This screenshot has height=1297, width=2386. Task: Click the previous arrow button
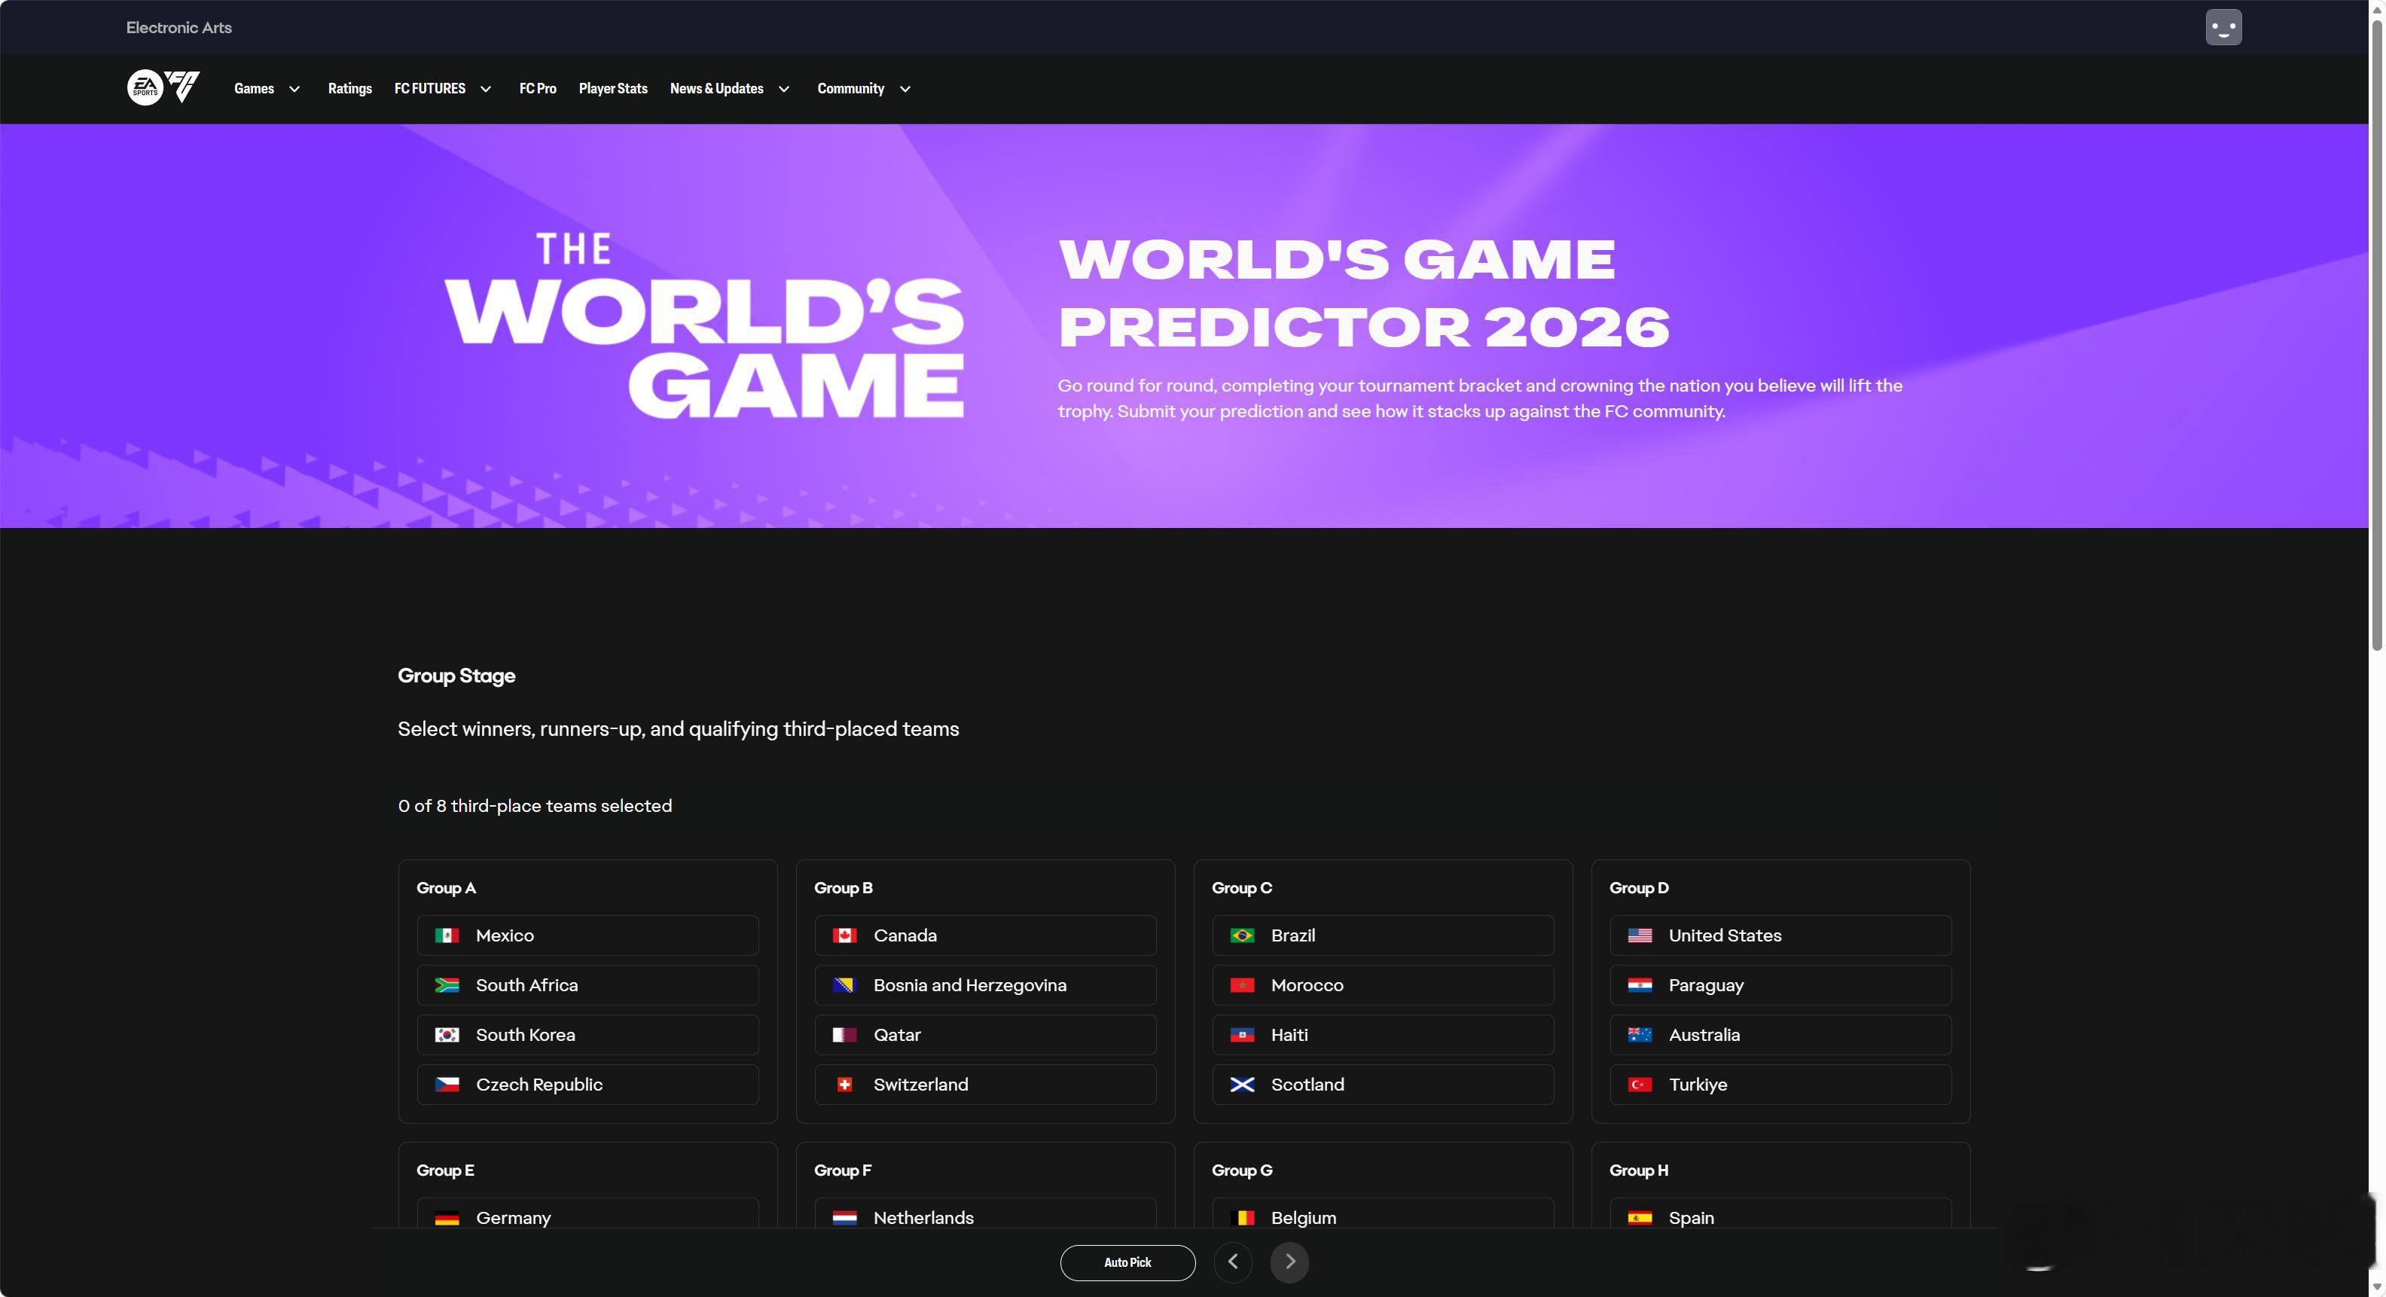[1233, 1262]
